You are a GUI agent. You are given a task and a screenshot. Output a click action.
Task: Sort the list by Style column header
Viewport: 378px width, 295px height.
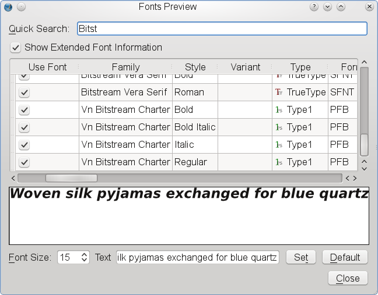195,67
